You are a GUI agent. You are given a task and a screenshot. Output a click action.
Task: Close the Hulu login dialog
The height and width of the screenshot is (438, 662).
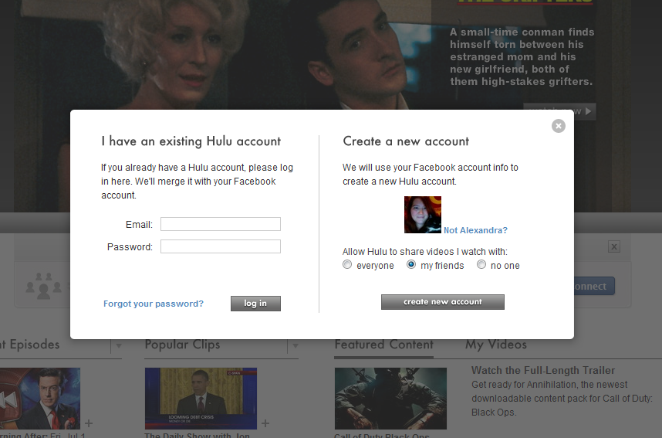click(x=558, y=126)
